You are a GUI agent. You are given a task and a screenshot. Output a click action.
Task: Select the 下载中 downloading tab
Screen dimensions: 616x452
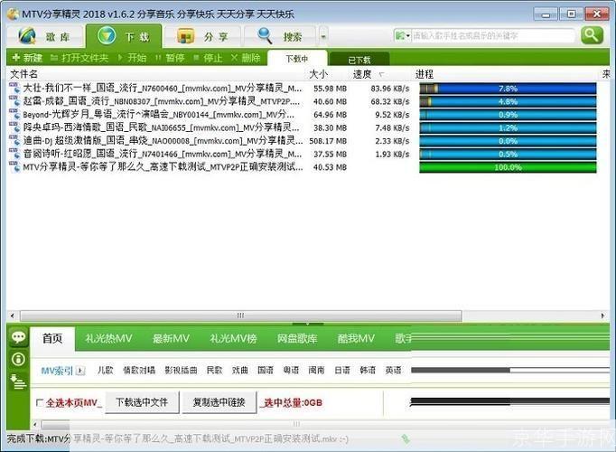pyautogui.click(x=297, y=59)
